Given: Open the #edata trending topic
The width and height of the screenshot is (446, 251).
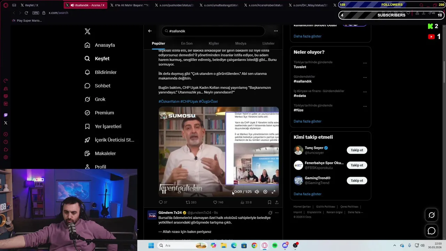Looking at the screenshot, I should coord(300,96).
